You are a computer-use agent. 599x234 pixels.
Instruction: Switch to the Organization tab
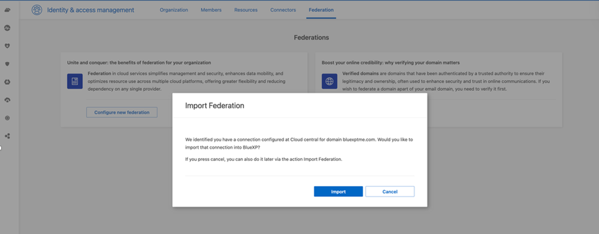[174, 10]
